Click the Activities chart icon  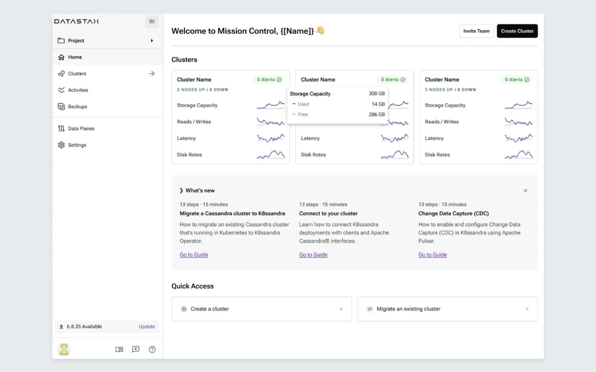[x=61, y=90]
